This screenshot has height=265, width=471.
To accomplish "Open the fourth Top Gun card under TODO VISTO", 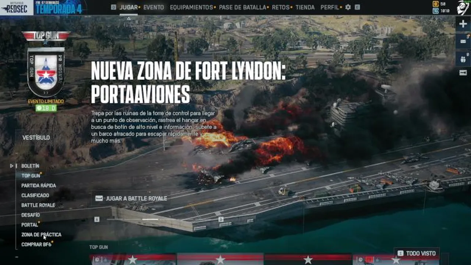I will pos(396,259).
